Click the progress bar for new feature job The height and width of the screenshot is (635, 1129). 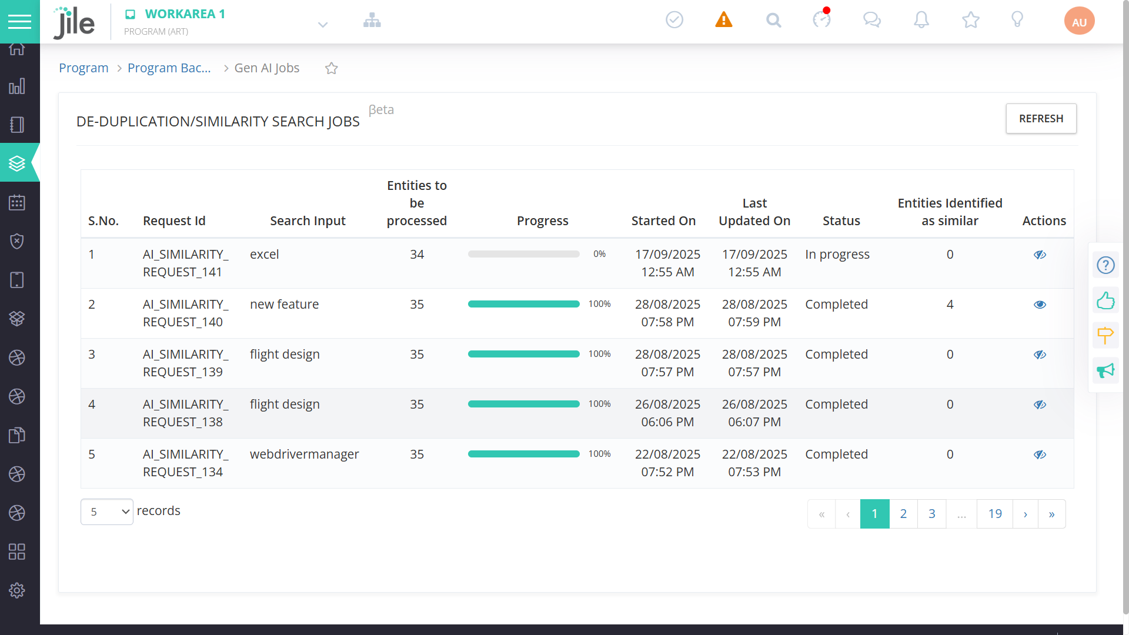[524, 304]
